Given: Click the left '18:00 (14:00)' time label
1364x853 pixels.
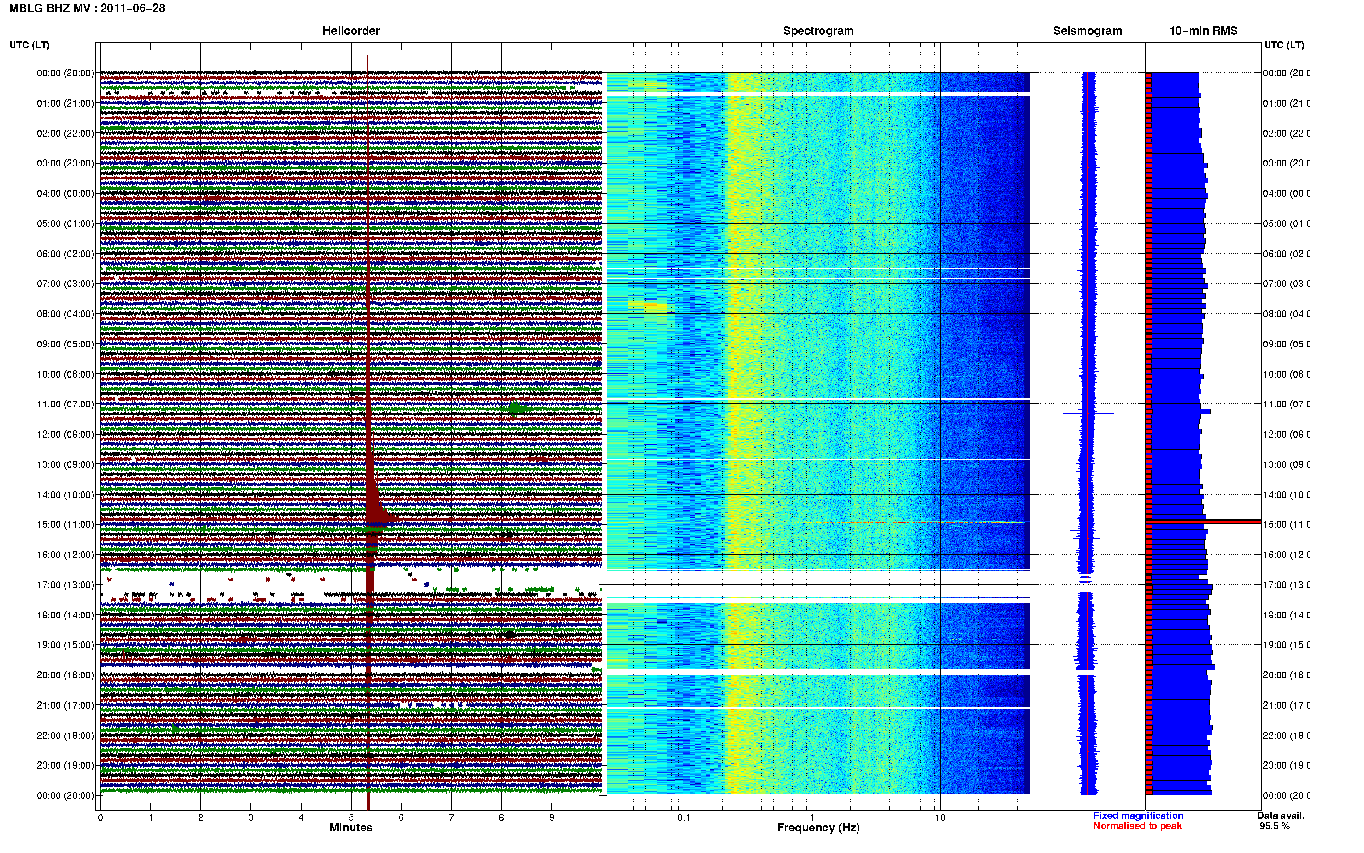Looking at the screenshot, I should pyautogui.click(x=65, y=615).
